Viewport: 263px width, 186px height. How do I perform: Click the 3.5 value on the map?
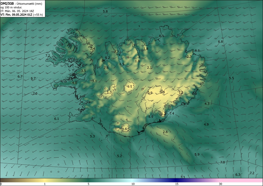(x=83, y=71)
